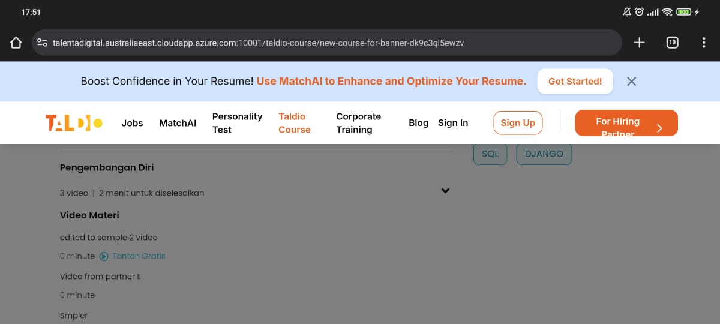Click the Get Started! button

[575, 82]
